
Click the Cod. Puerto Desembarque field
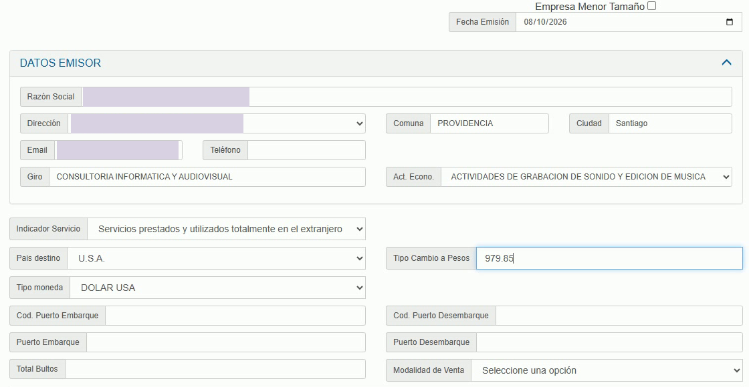coord(619,316)
